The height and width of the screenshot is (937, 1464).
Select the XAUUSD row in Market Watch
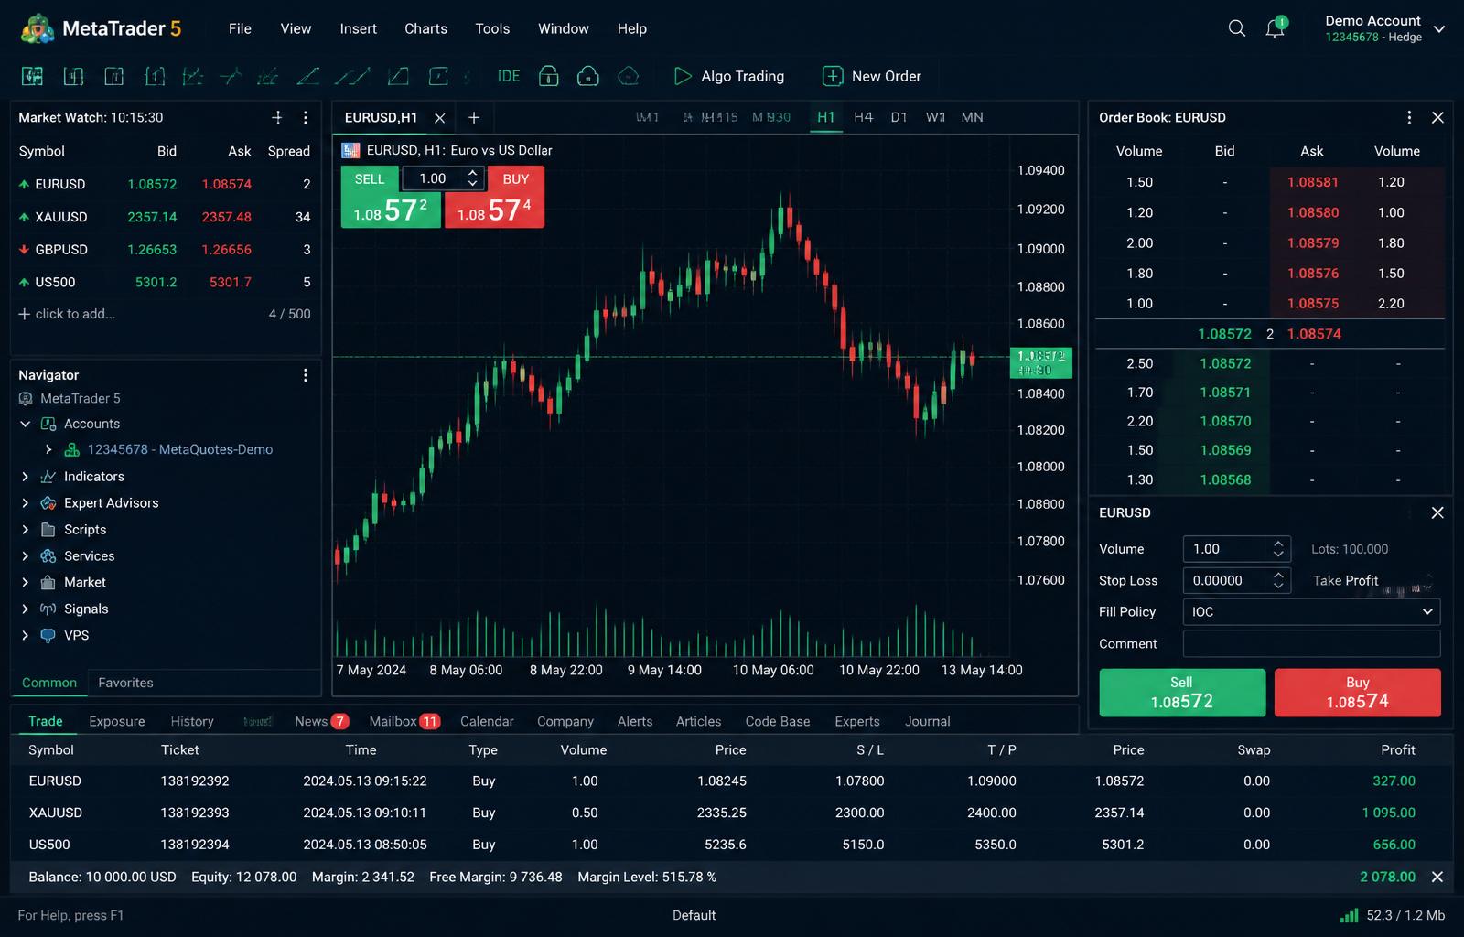(166, 217)
